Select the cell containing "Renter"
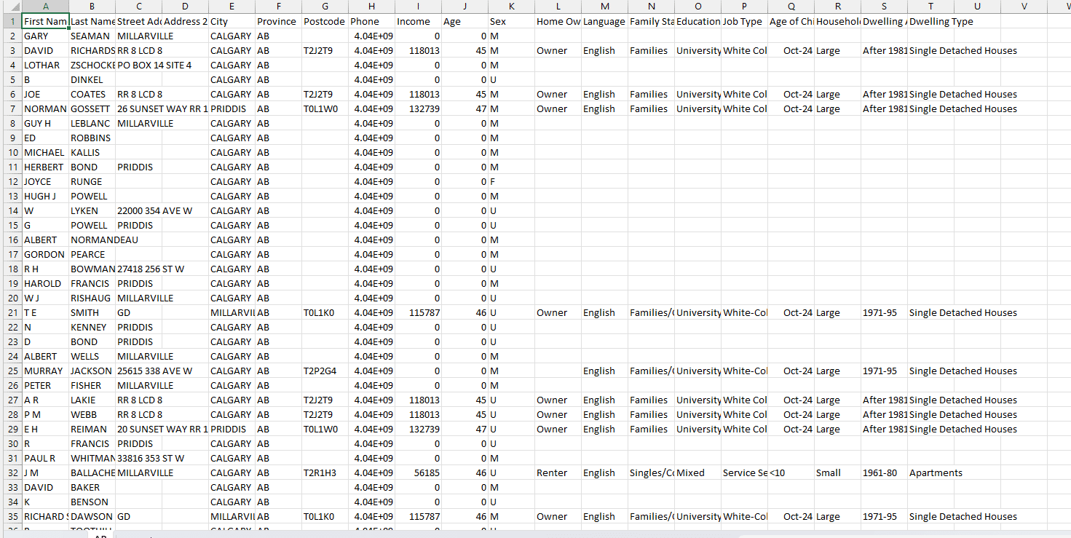This screenshot has width=1071, height=538. (558, 472)
